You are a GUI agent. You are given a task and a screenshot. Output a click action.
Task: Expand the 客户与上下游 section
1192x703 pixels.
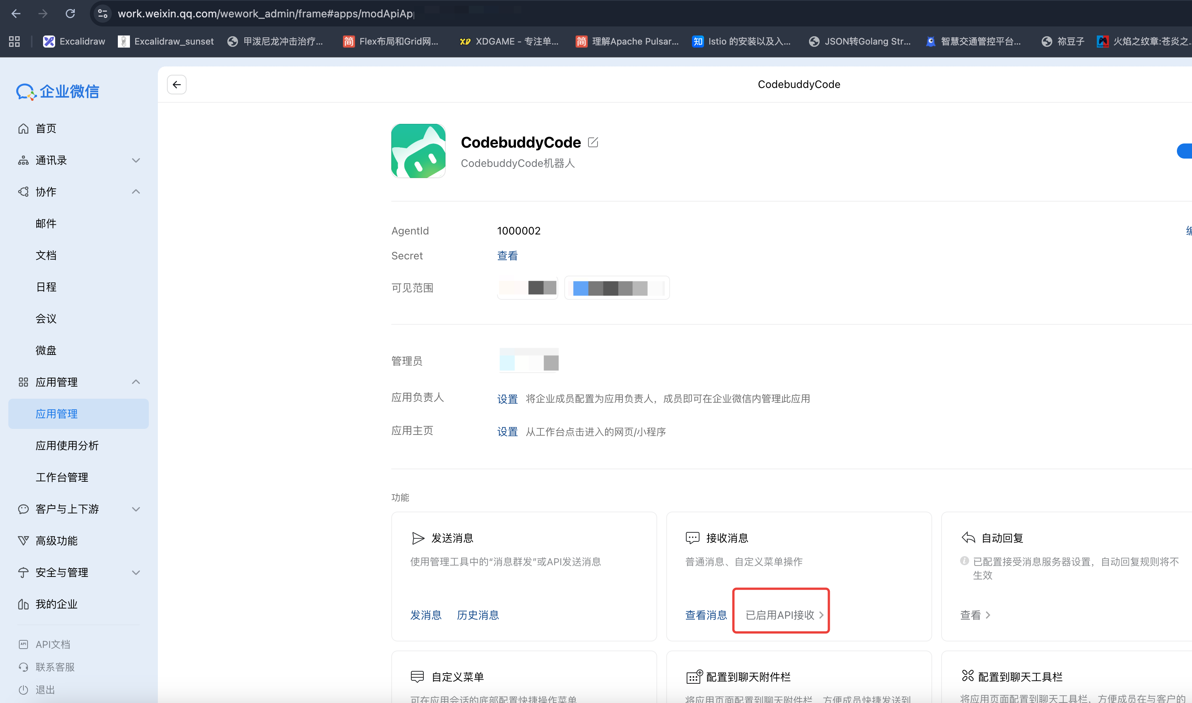(x=136, y=509)
